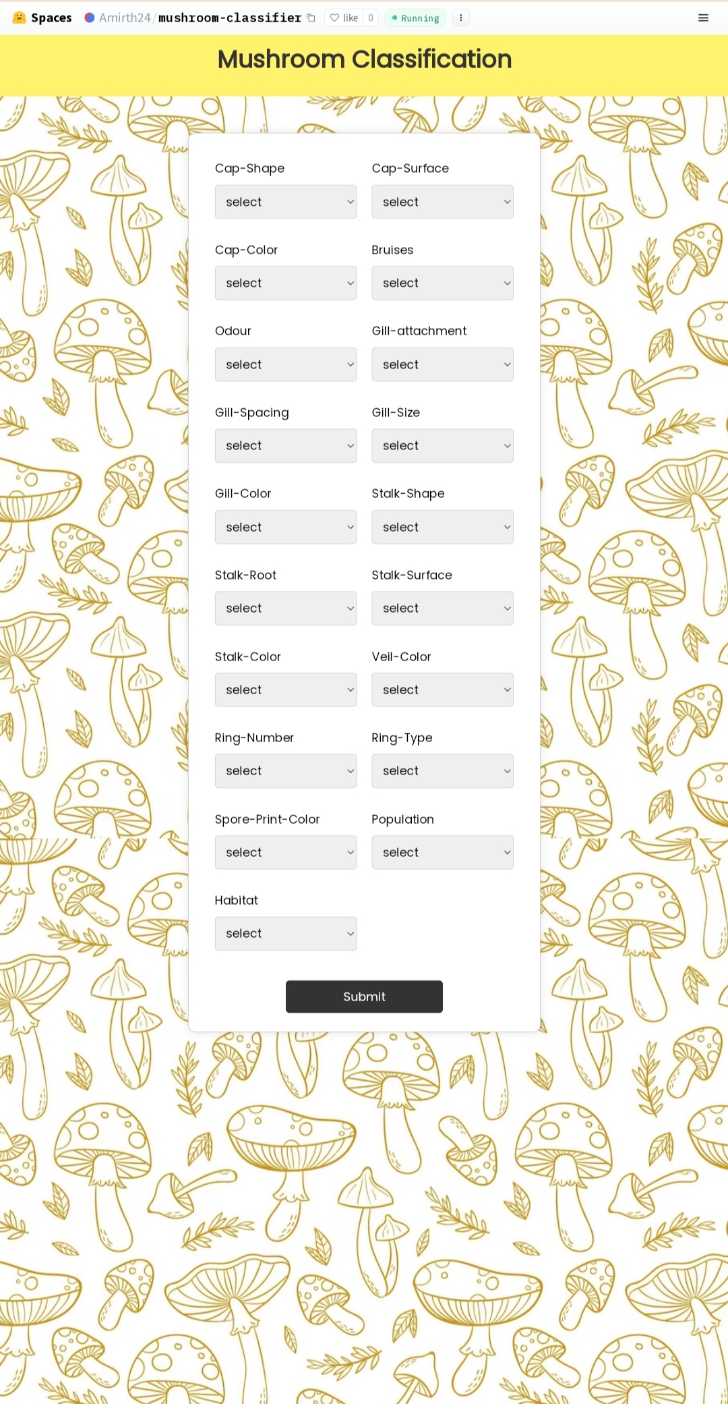Screen dimensions: 728x1404
Task: Open the mushroom-classifier space link
Action: point(229,18)
